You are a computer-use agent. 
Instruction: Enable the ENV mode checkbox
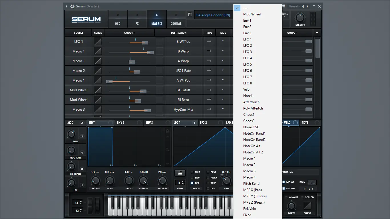tap(192, 178)
